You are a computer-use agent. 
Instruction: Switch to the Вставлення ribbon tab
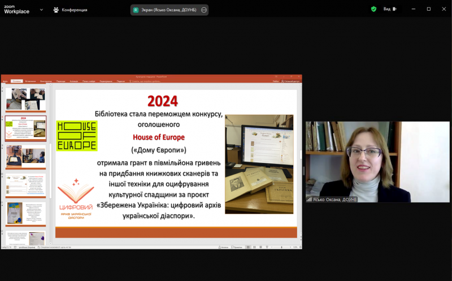tap(31, 81)
